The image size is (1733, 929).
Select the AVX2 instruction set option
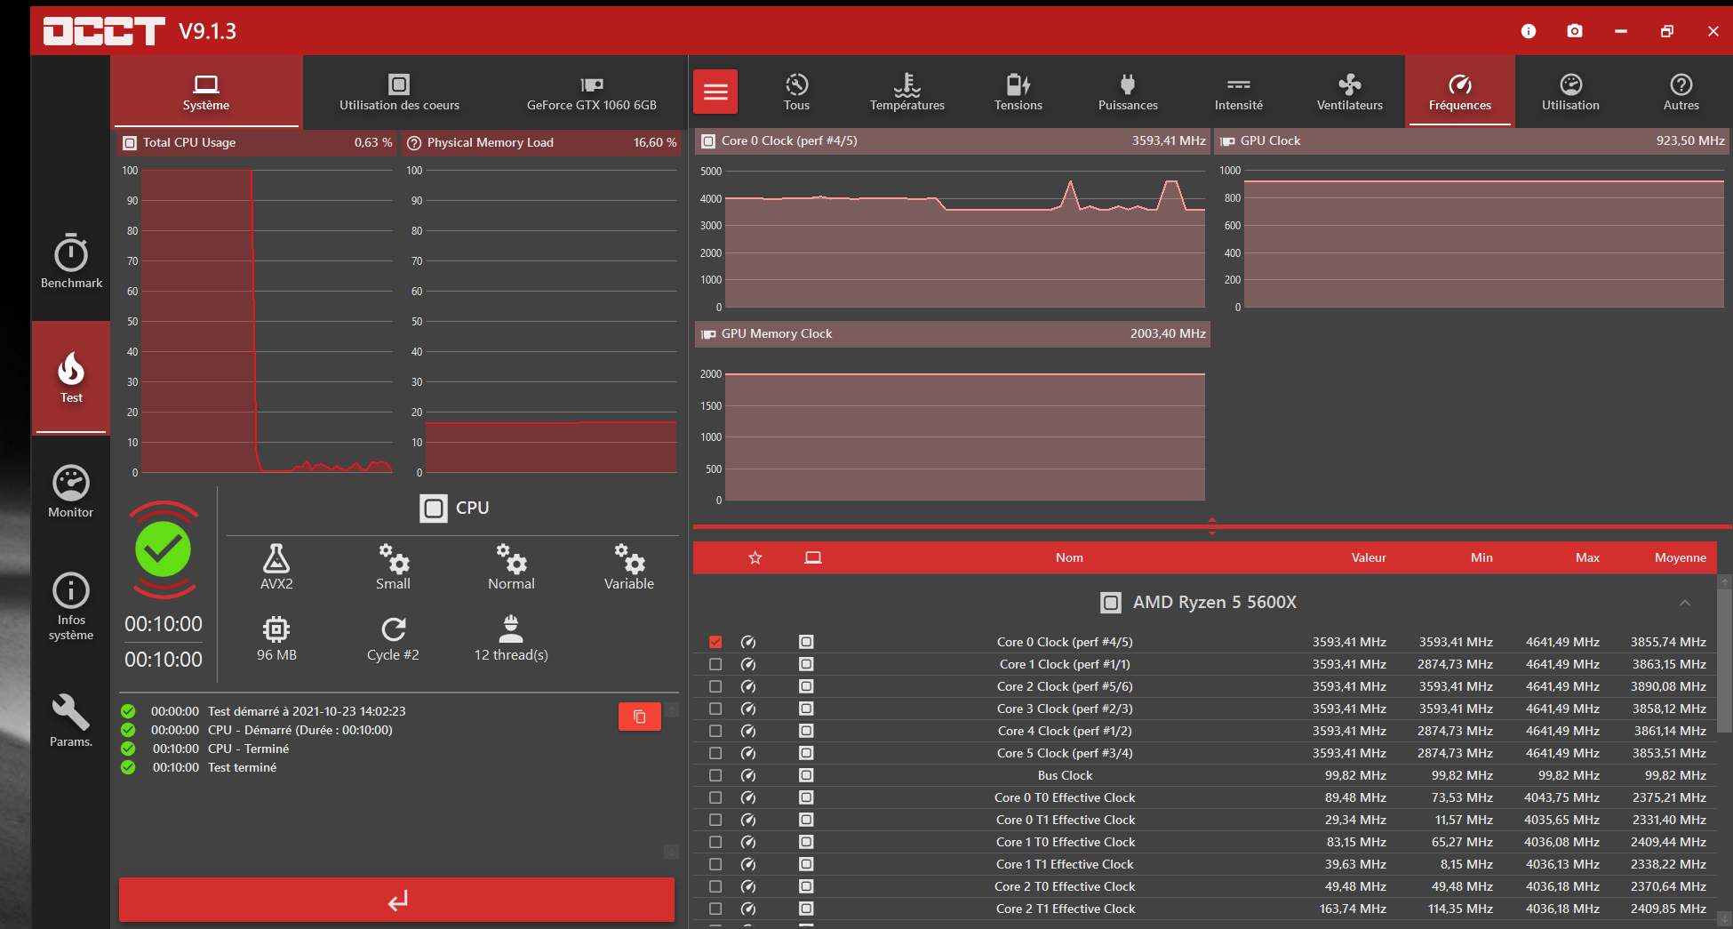coord(276,567)
